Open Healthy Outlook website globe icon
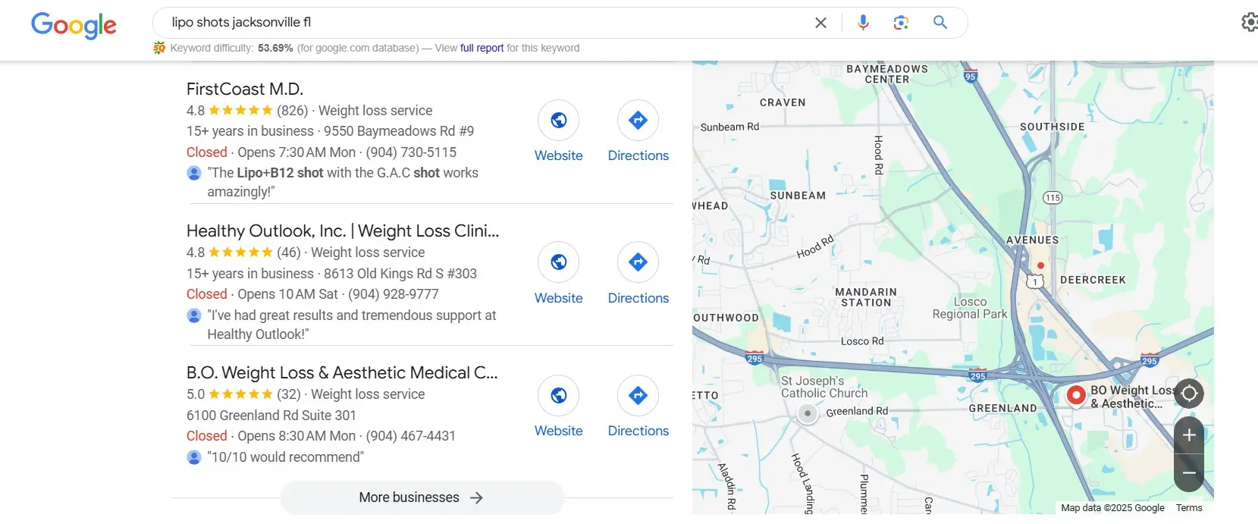The image size is (1258, 524). coord(559,262)
